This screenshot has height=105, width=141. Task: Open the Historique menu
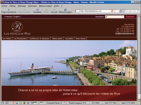32,6
